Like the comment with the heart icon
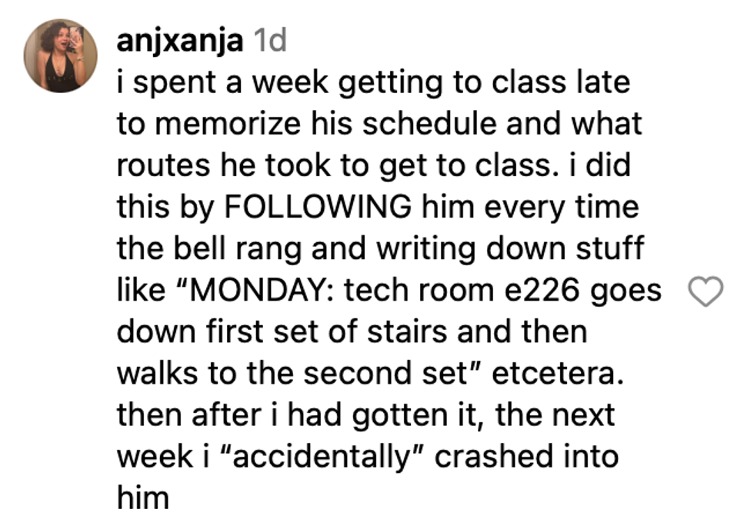Viewport: 754px width, 529px height. [706, 292]
